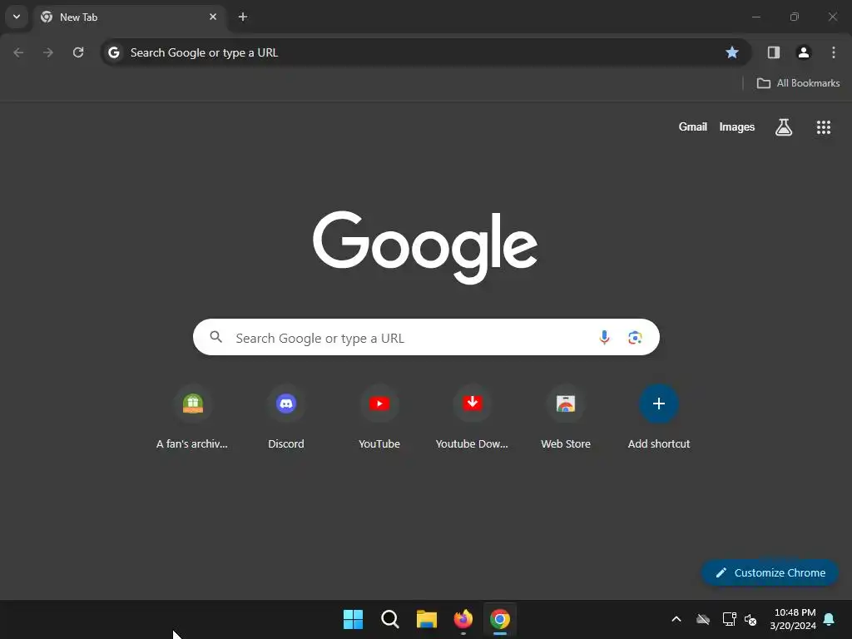Open Windows taskbar search
The image size is (852, 639).
coord(390,619)
